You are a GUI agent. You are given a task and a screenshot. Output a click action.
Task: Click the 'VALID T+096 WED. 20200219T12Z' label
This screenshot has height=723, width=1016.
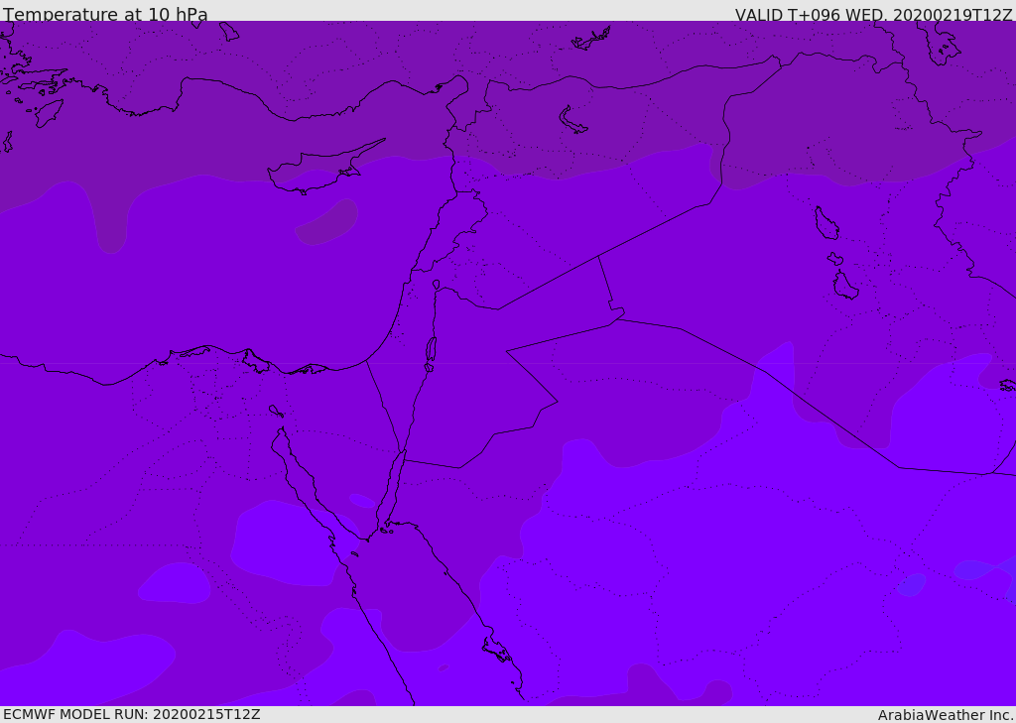pyautogui.click(x=873, y=15)
